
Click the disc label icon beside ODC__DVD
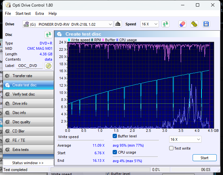pos(49,66)
